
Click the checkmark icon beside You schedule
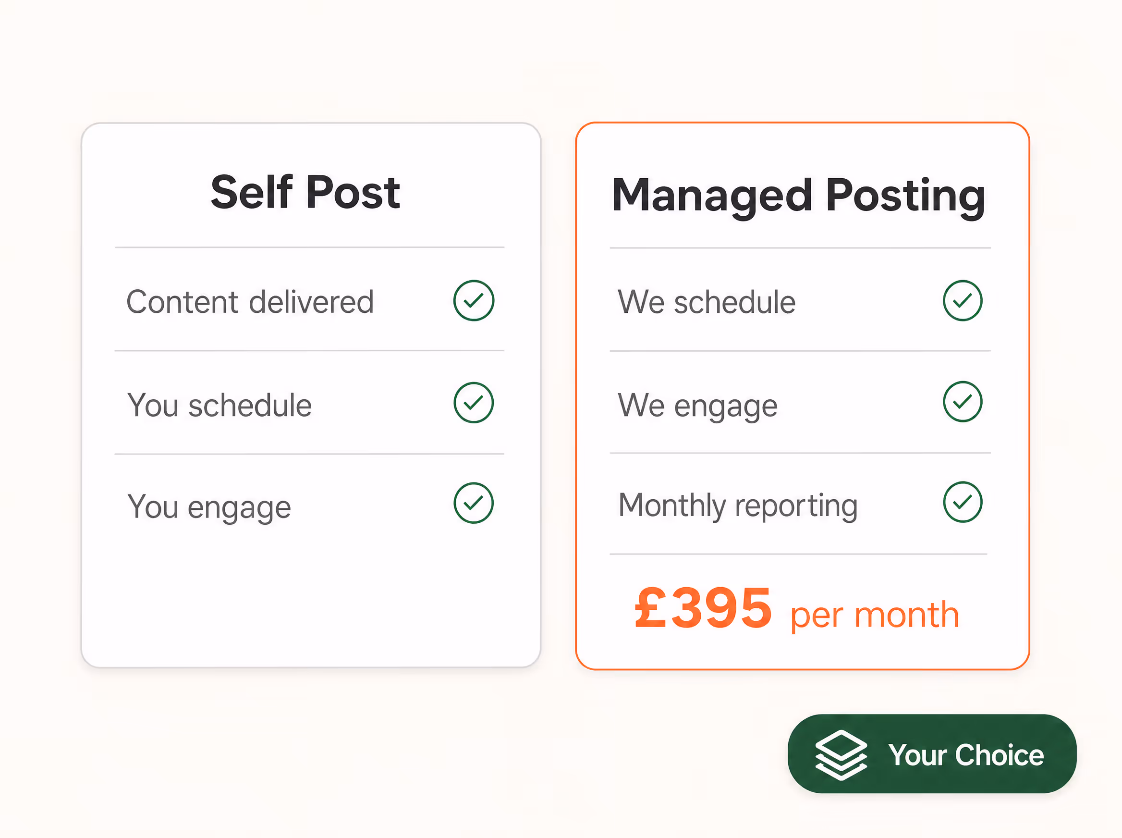(474, 403)
